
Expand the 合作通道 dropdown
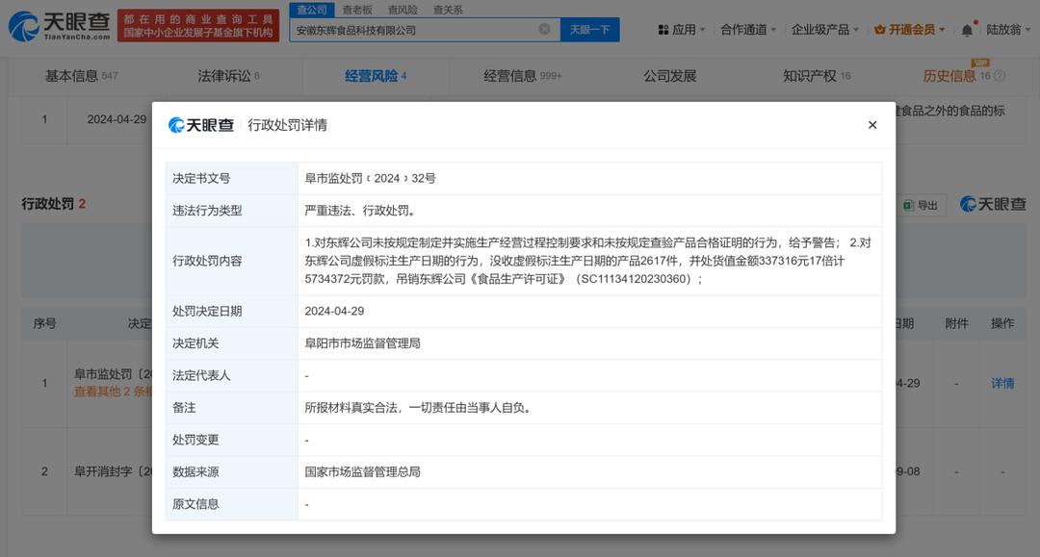coord(748,30)
